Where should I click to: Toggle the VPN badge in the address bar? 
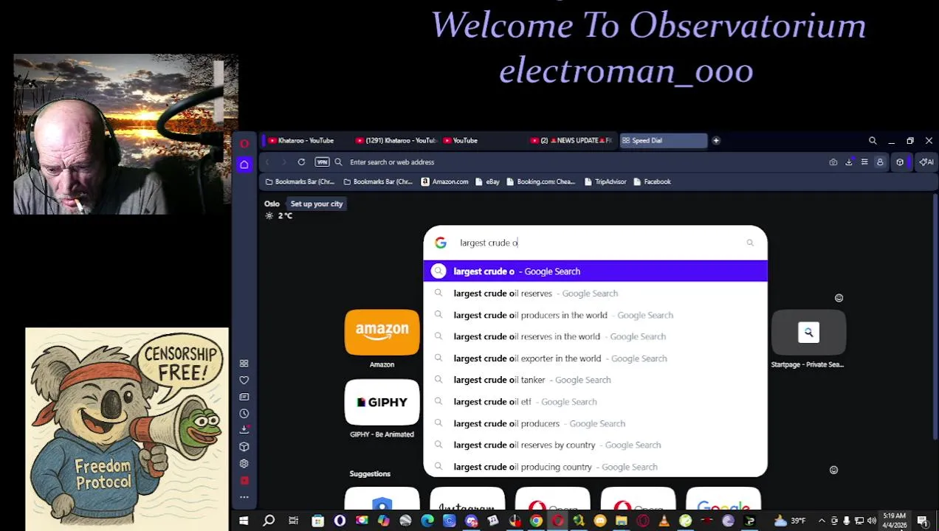(x=322, y=162)
